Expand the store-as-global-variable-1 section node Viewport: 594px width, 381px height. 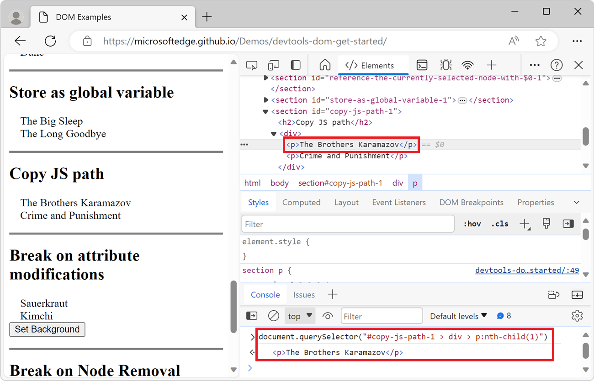point(266,99)
